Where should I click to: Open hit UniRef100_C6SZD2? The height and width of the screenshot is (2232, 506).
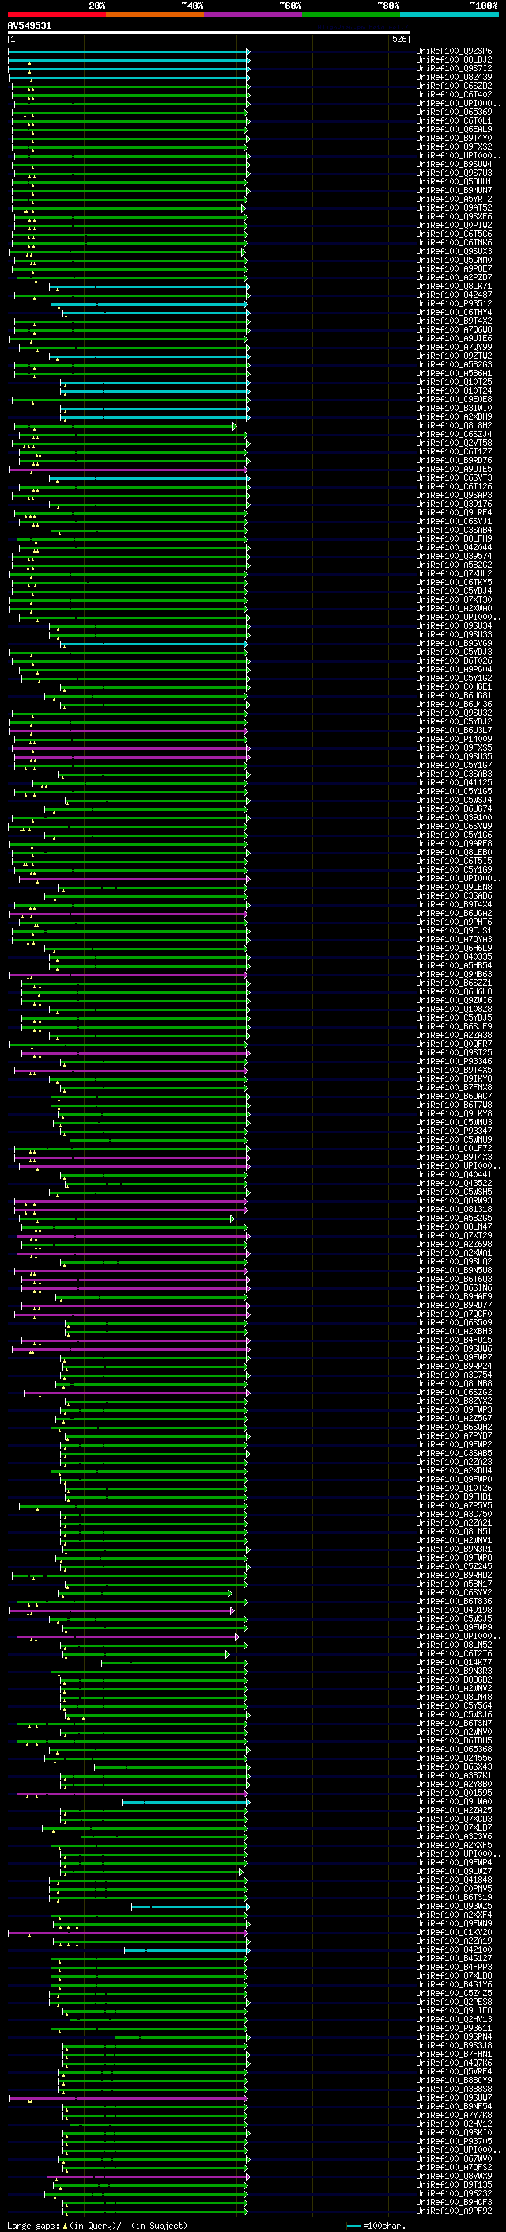454,86
